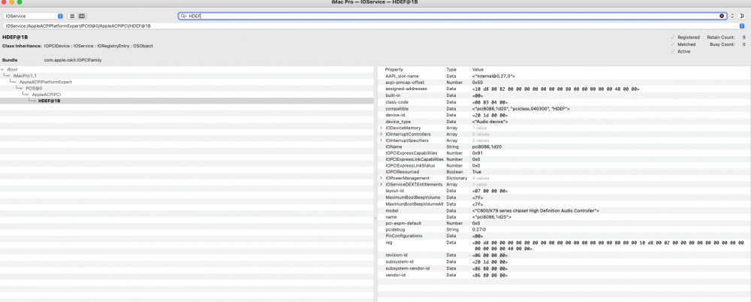Toggle the Matched checkbox
The image size is (751, 302).
[x=672, y=44]
